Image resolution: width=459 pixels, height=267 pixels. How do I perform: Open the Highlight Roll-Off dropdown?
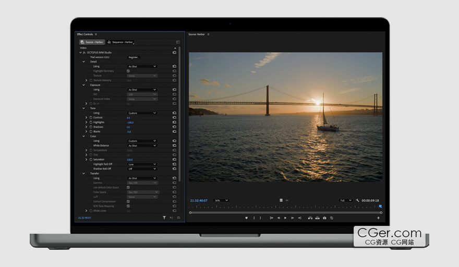point(142,164)
